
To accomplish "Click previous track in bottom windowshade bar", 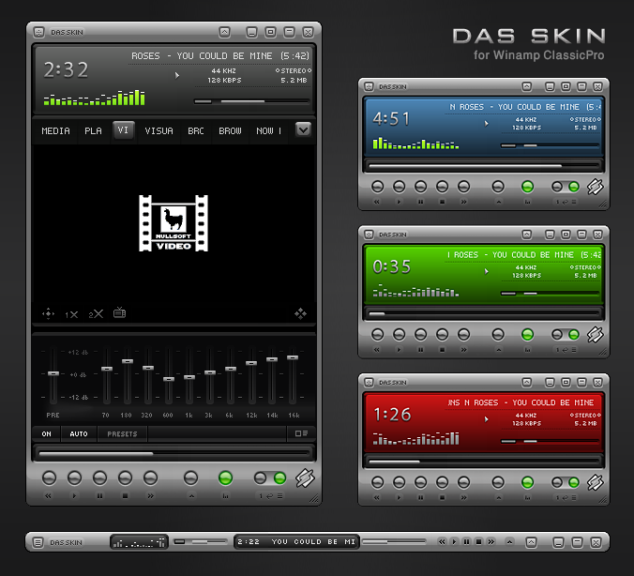I will 442,541.
